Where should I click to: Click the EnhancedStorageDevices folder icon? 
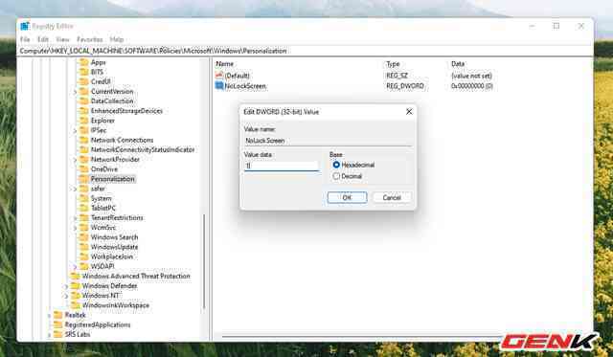[83, 111]
